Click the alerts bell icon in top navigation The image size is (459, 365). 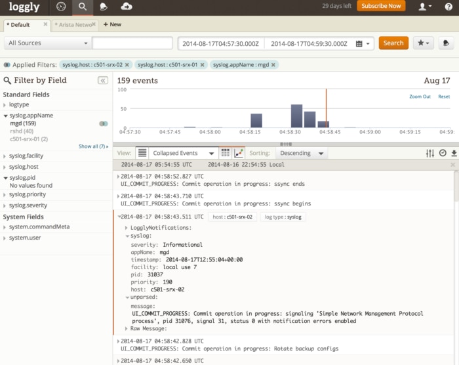pyautogui.click(x=104, y=7)
